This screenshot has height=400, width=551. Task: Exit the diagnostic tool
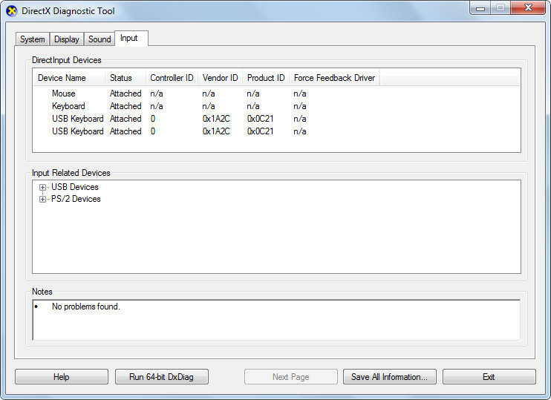point(489,377)
